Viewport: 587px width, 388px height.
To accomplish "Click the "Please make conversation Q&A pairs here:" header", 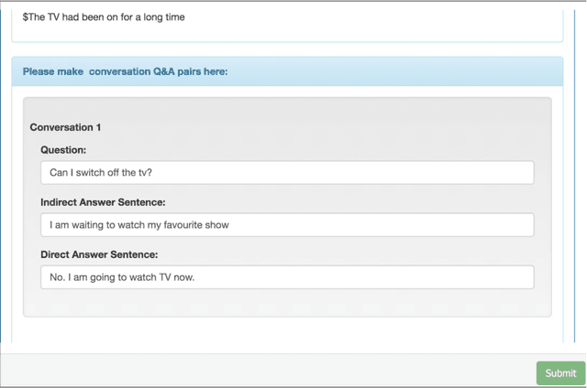I will point(125,70).
